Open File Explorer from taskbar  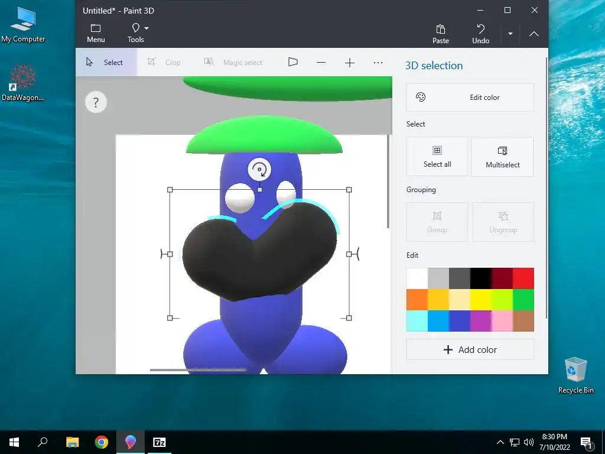72,442
